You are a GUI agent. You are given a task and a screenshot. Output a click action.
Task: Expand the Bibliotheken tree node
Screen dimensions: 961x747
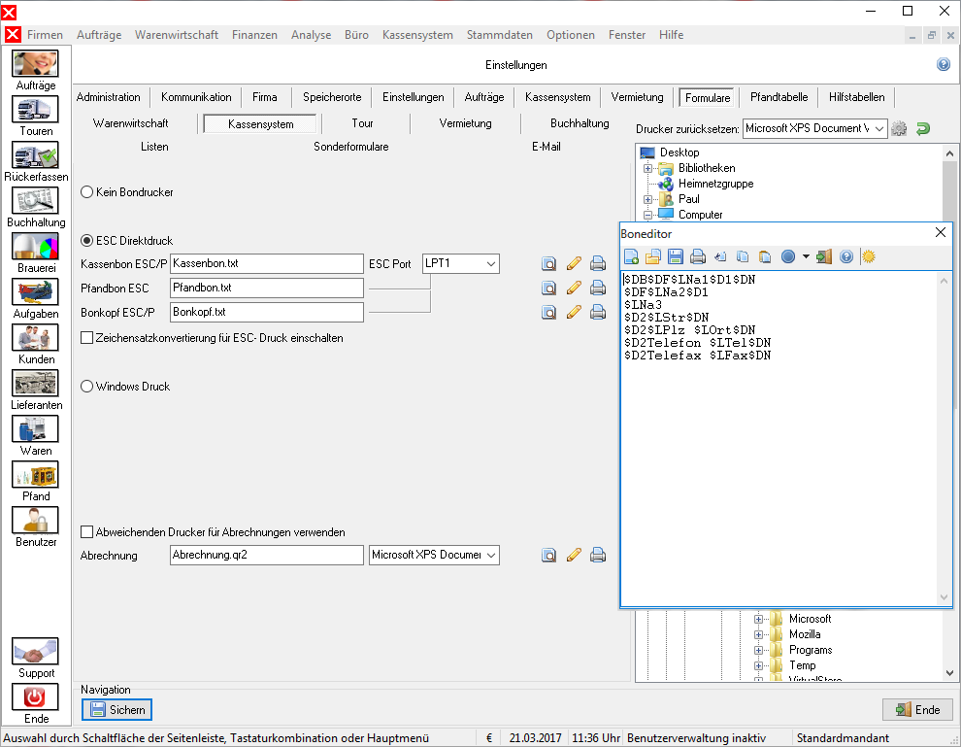tap(647, 168)
